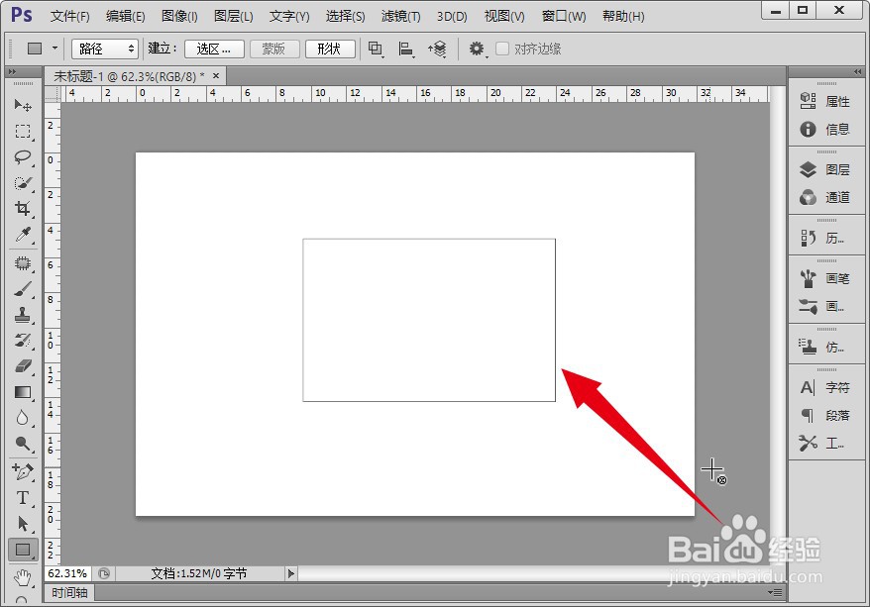Image resolution: width=870 pixels, height=607 pixels.
Task: Select the Hand tool
Action: (23, 577)
